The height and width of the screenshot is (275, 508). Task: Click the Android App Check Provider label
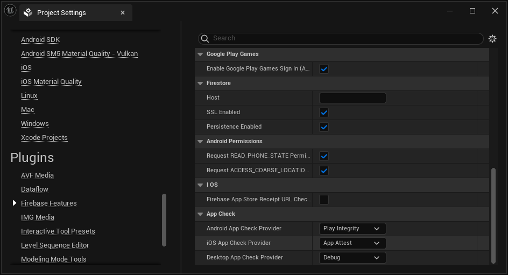[x=244, y=228]
